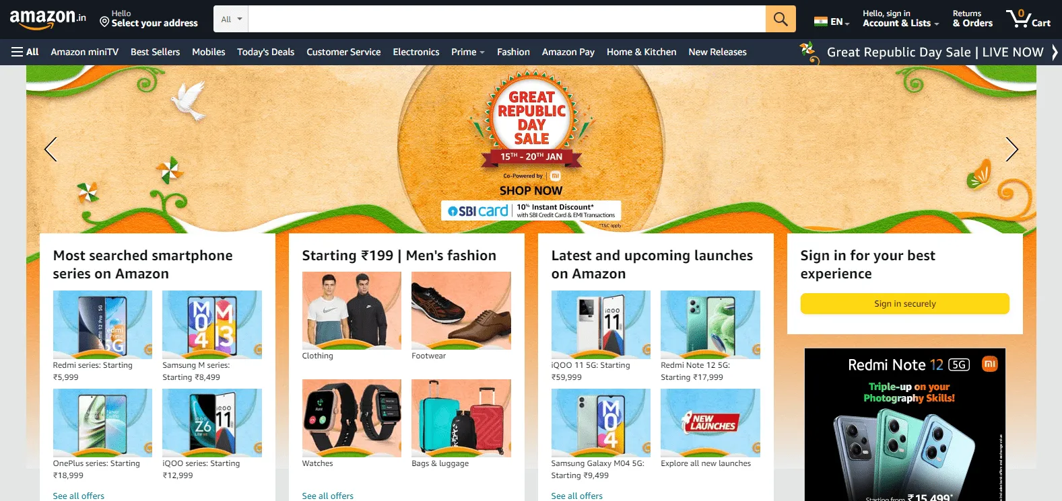Click the Sign in securely button
Screen dimensions: 1062x501
(904, 304)
